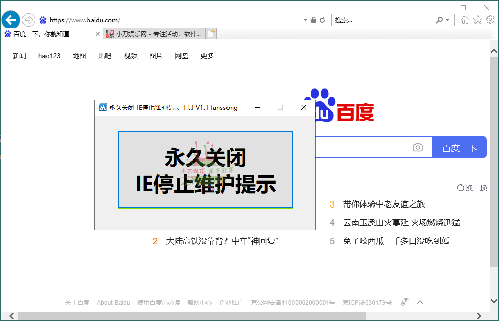Viewport: 499px width, 321px height.
Task: Click the 永久关闭 IE停止维护提示 button
Action: click(205, 170)
